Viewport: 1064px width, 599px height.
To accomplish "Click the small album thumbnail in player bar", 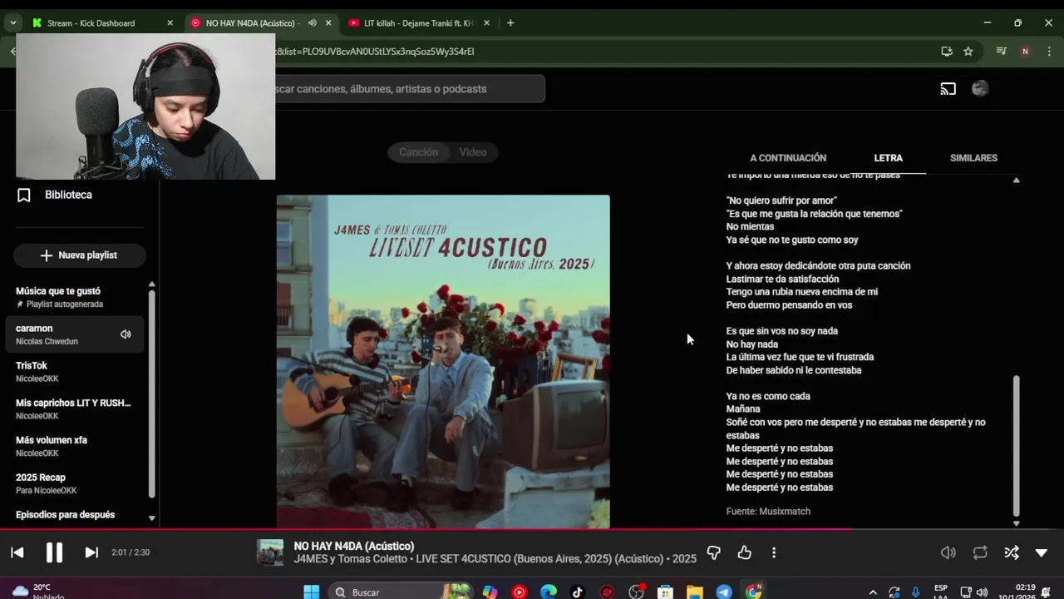I will pyautogui.click(x=269, y=552).
